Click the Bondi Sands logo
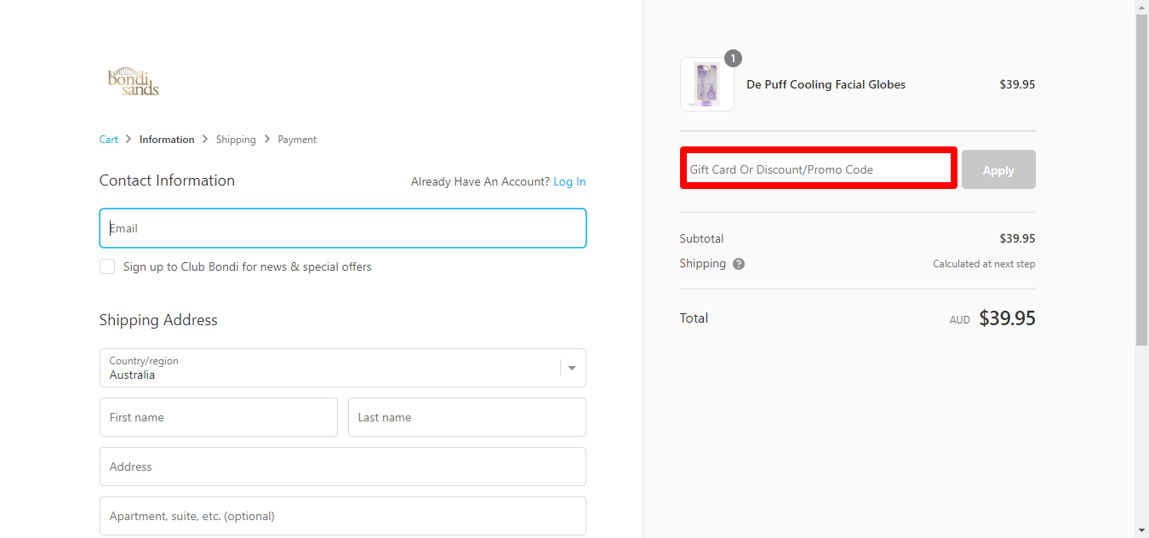The image size is (1149, 538). click(133, 82)
